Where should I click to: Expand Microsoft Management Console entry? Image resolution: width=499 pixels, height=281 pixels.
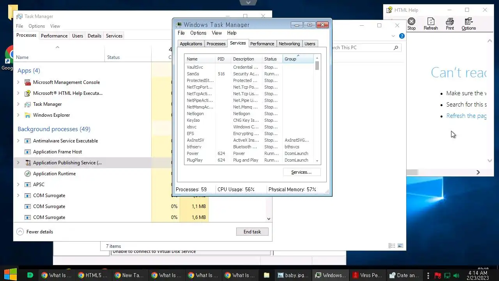pos(18,82)
